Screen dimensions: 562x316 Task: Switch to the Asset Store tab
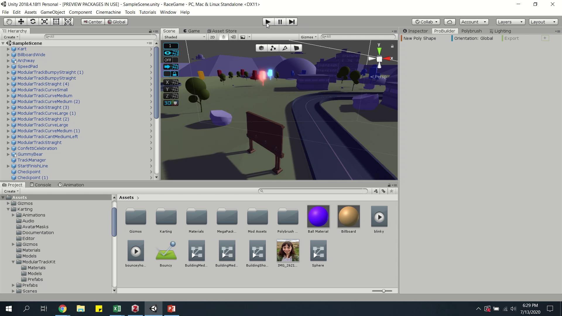[222, 31]
